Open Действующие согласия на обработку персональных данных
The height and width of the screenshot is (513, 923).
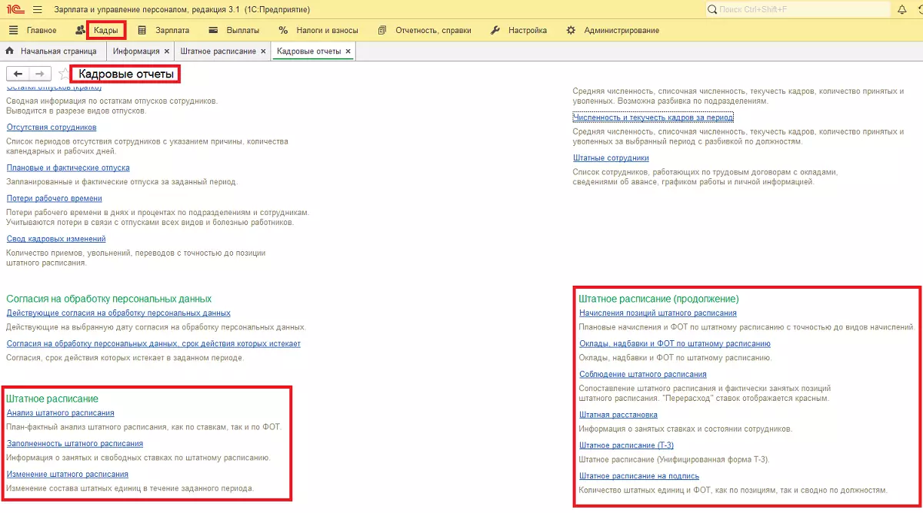tap(118, 313)
